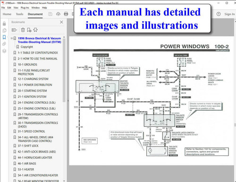Collapse the 1996 Bronco manual bookmark tree

click(x=12, y=38)
